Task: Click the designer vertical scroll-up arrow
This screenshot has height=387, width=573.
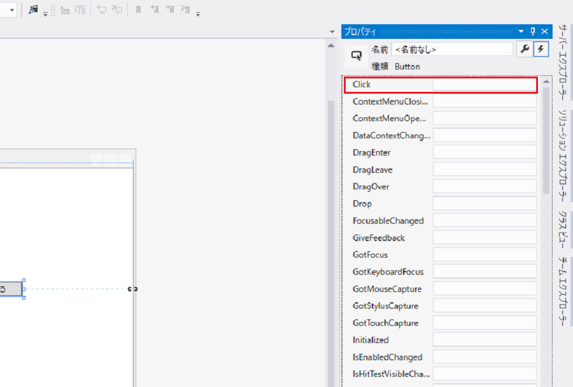Action: [331, 46]
